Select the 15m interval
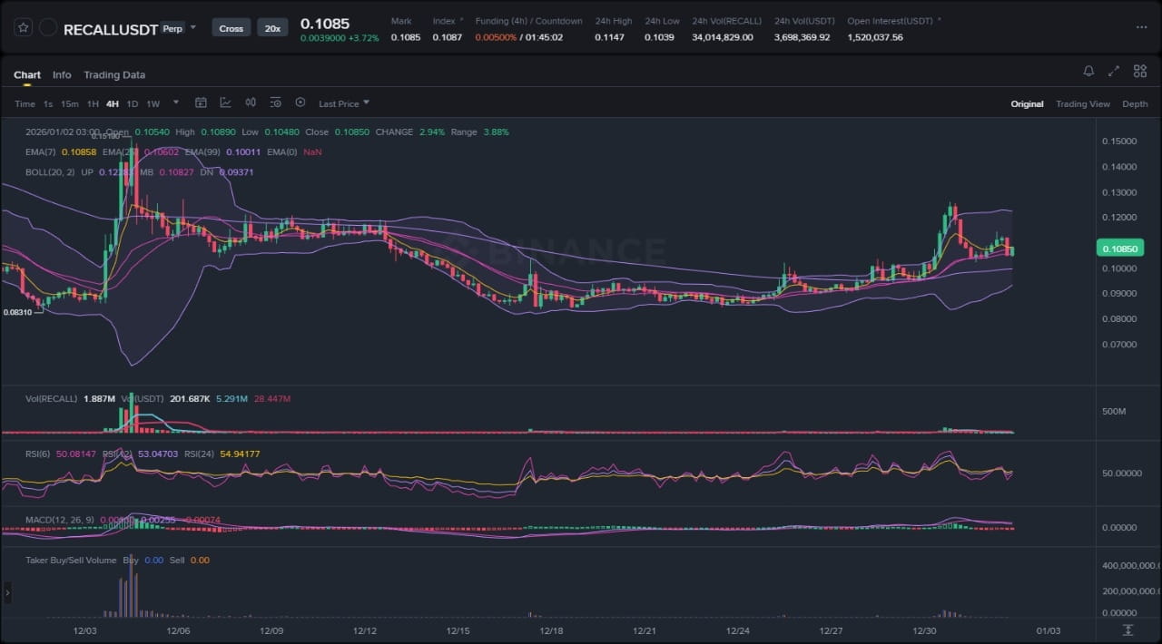 click(70, 103)
